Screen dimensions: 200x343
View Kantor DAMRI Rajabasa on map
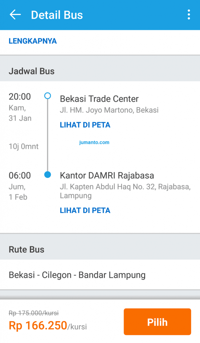pos(85,210)
